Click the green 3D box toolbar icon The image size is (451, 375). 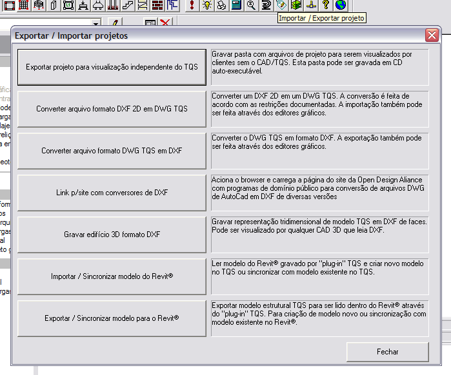click(x=296, y=5)
